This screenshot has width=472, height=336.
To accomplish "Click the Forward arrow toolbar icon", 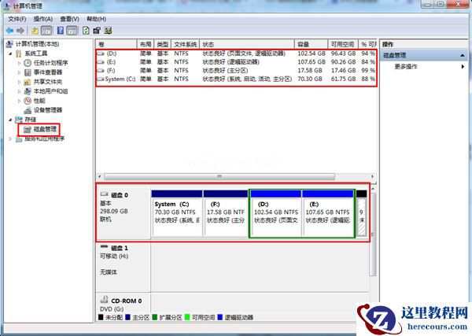I will coord(20,31).
